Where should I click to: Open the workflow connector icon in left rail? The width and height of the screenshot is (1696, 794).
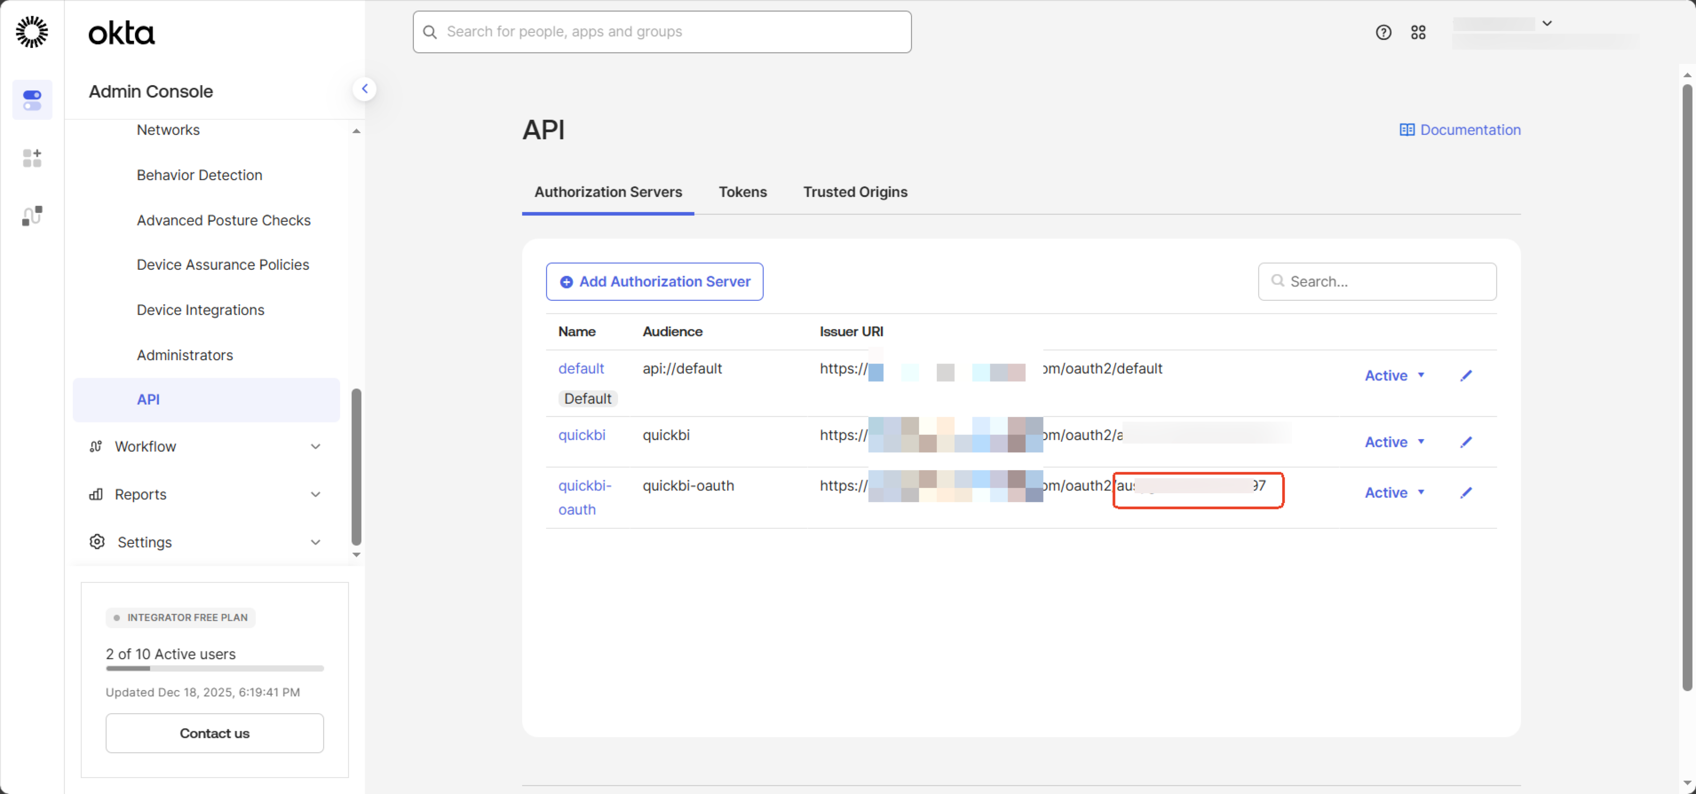pyautogui.click(x=32, y=216)
